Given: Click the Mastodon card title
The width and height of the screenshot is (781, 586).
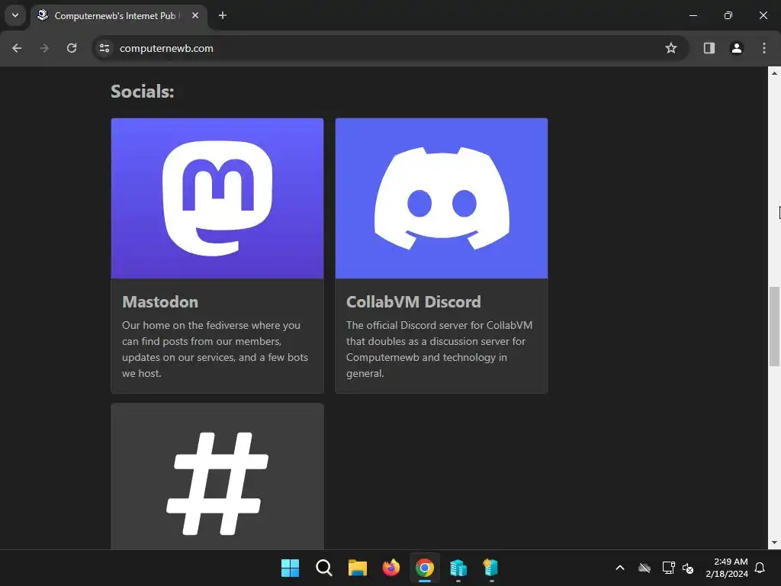Looking at the screenshot, I should coord(160,302).
